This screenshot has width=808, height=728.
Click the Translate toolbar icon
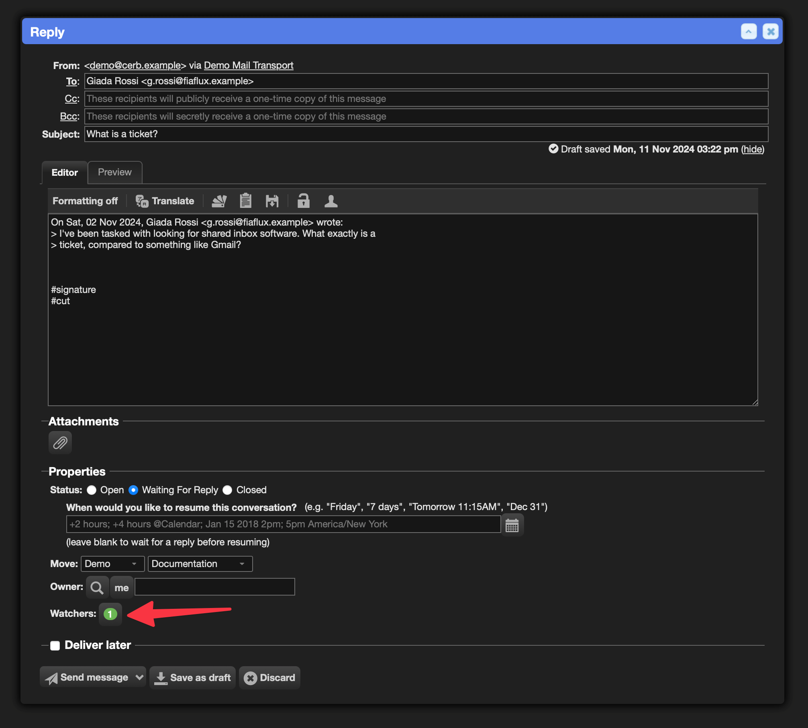165,201
